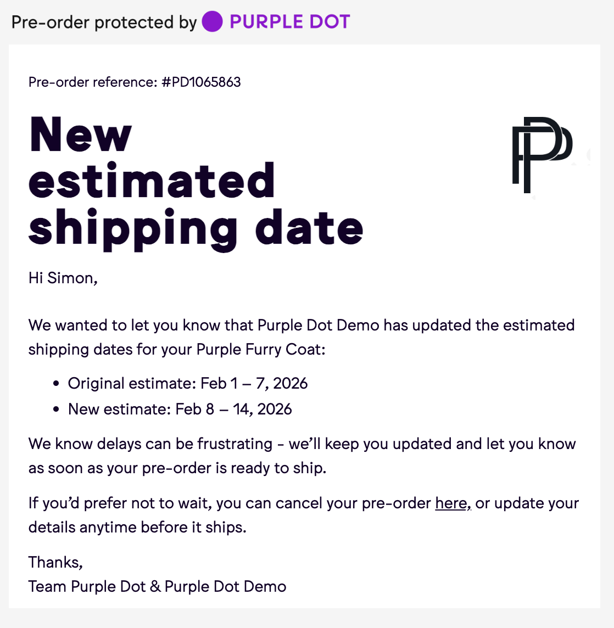Click the 'Thanks,' sign-off line
Image resolution: width=614 pixels, height=628 pixels.
coord(55,562)
